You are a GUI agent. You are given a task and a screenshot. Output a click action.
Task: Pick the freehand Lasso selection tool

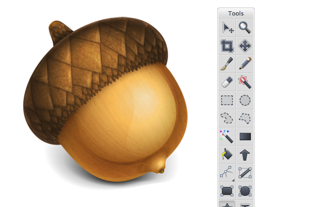[x=227, y=118]
